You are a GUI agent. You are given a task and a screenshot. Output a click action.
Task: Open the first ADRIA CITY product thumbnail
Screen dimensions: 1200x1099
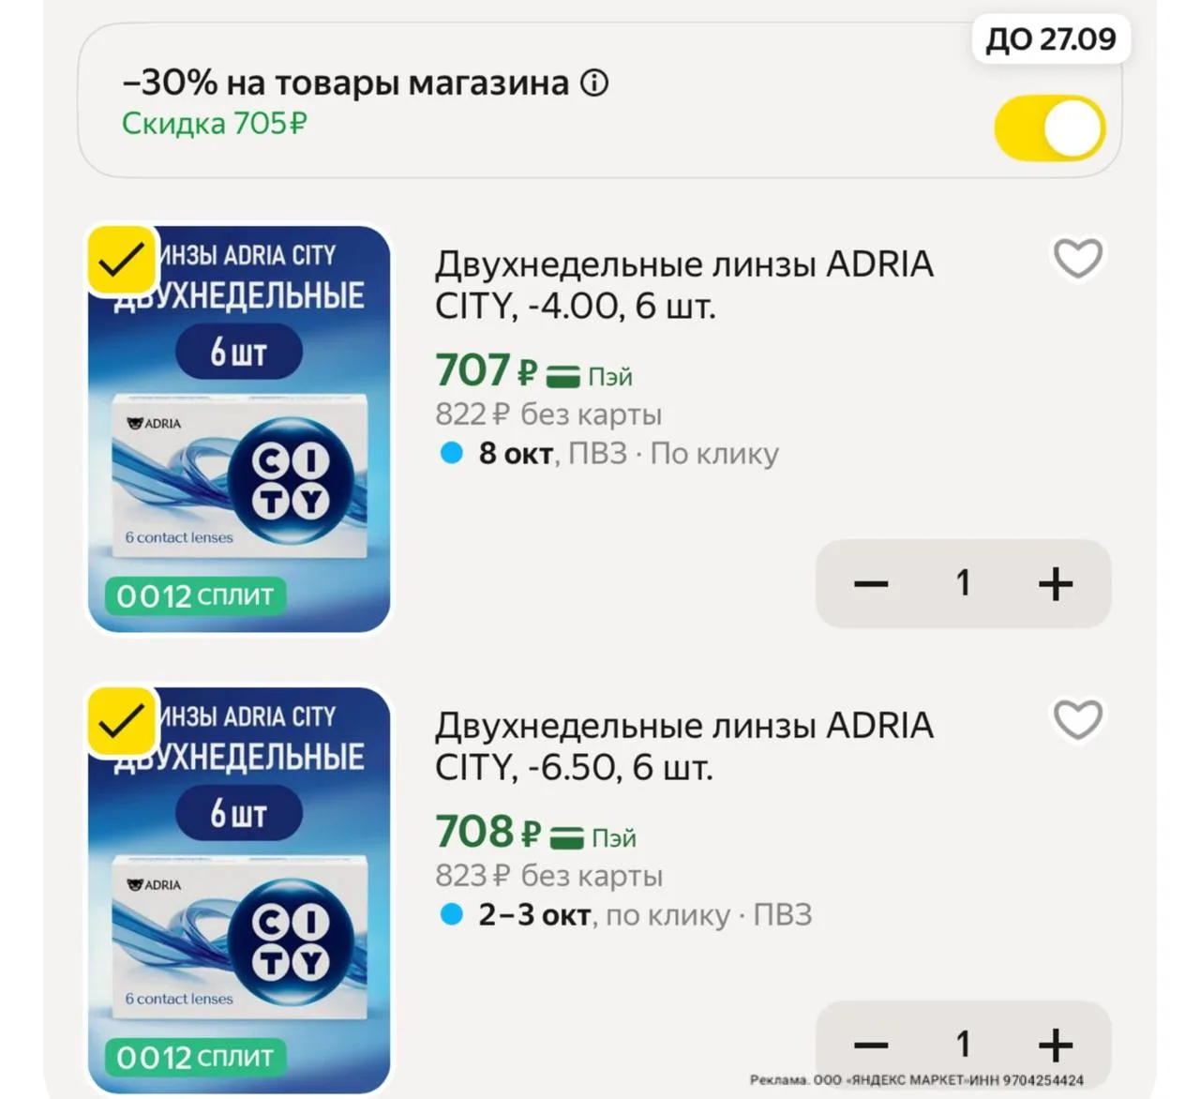coord(239,429)
